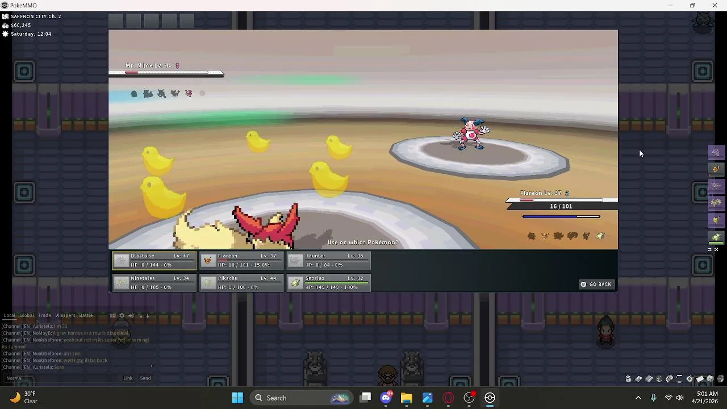
Task: Choose Haunter Lv. 38 party slot
Action: pos(329,261)
